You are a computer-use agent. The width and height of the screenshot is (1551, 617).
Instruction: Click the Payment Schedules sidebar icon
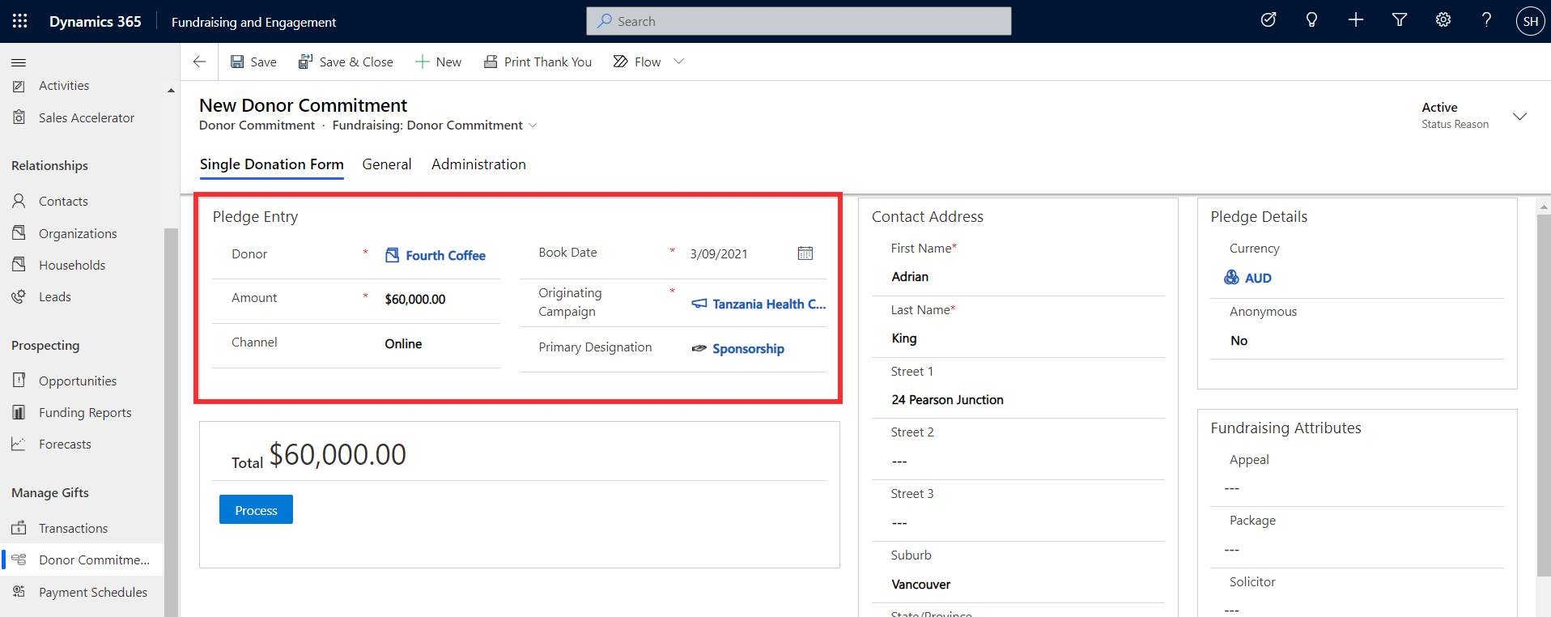(19, 592)
